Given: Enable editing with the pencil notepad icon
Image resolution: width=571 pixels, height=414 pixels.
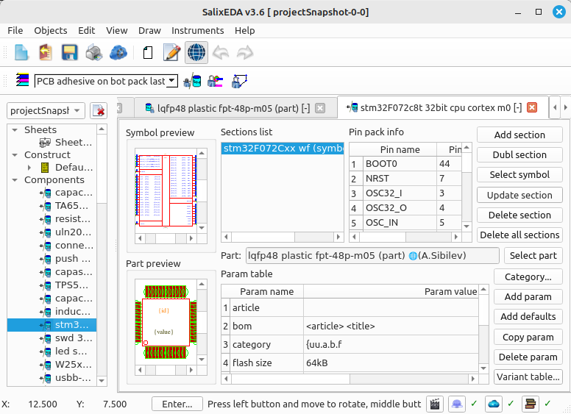Looking at the screenshot, I should (172, 52).
